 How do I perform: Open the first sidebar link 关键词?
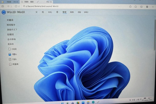10,20
